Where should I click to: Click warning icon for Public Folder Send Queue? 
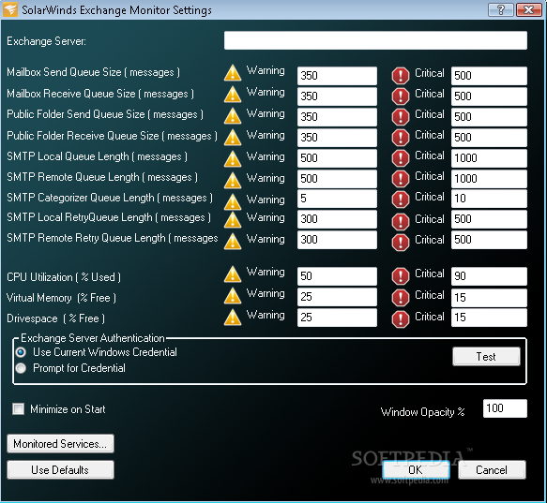tap(233, 116)
